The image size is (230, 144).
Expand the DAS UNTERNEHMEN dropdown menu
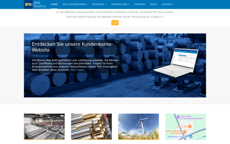click(x=75, y=4)
